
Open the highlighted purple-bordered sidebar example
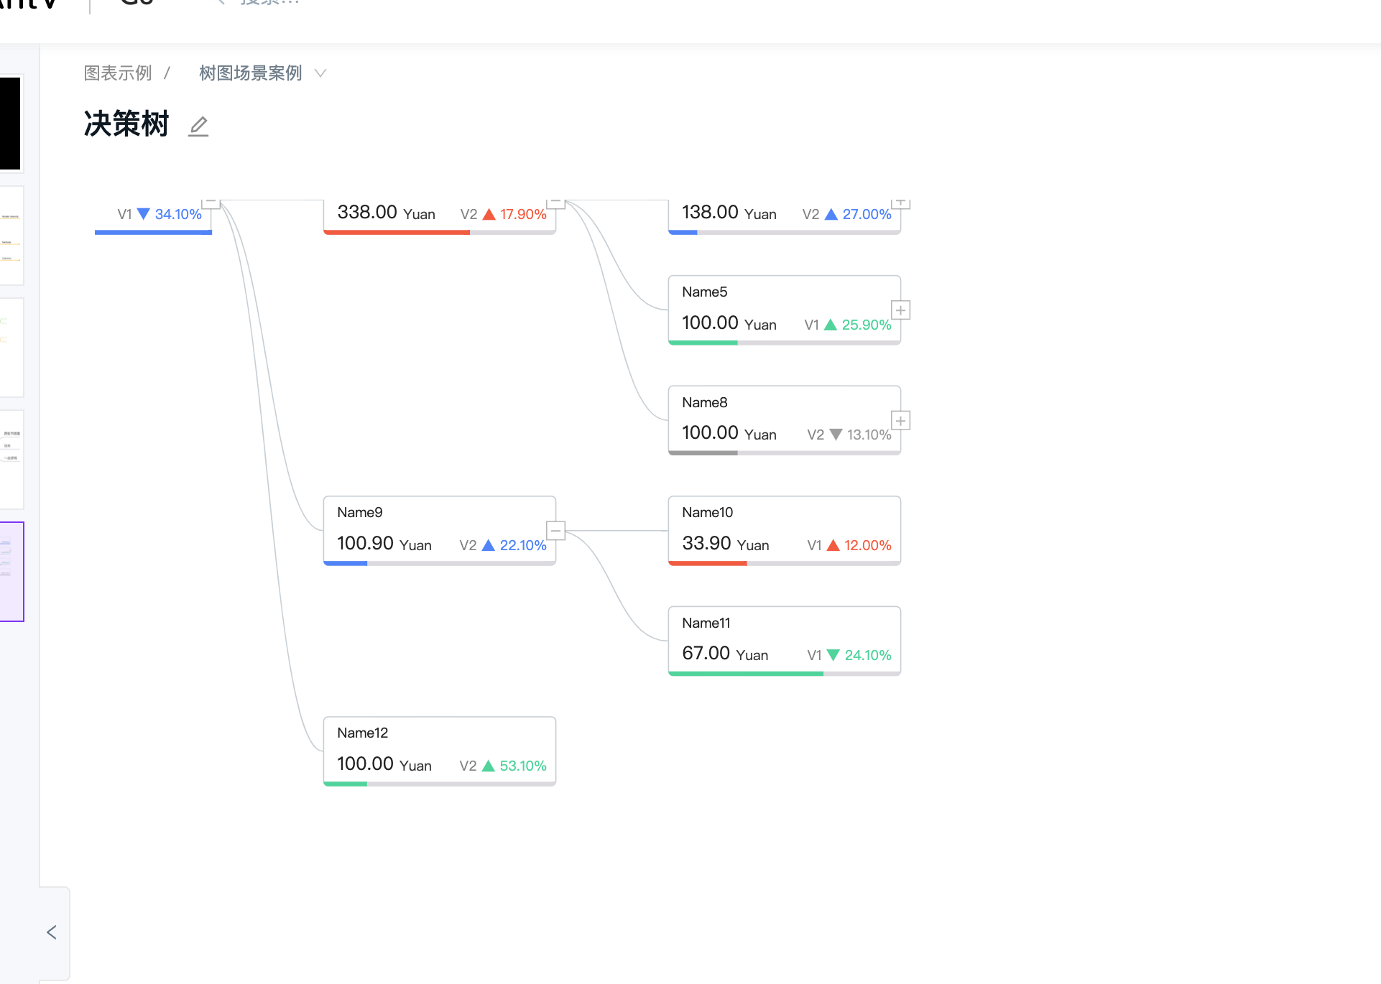click(x=11, y=572)
